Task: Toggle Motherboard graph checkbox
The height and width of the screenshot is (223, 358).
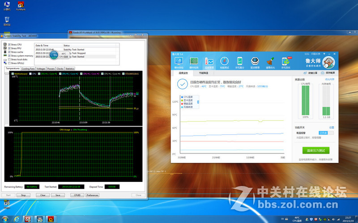Action: [13, 74]
